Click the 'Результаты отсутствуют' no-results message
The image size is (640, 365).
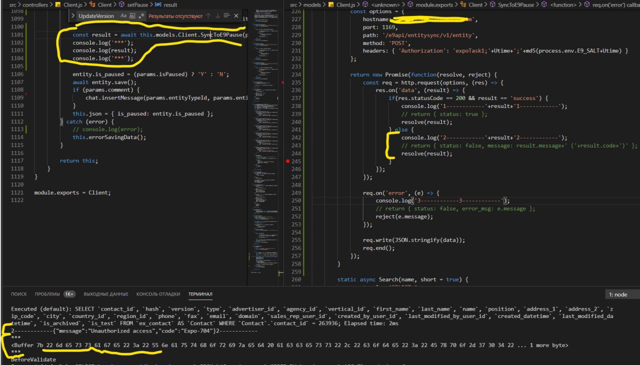point(175,16)
